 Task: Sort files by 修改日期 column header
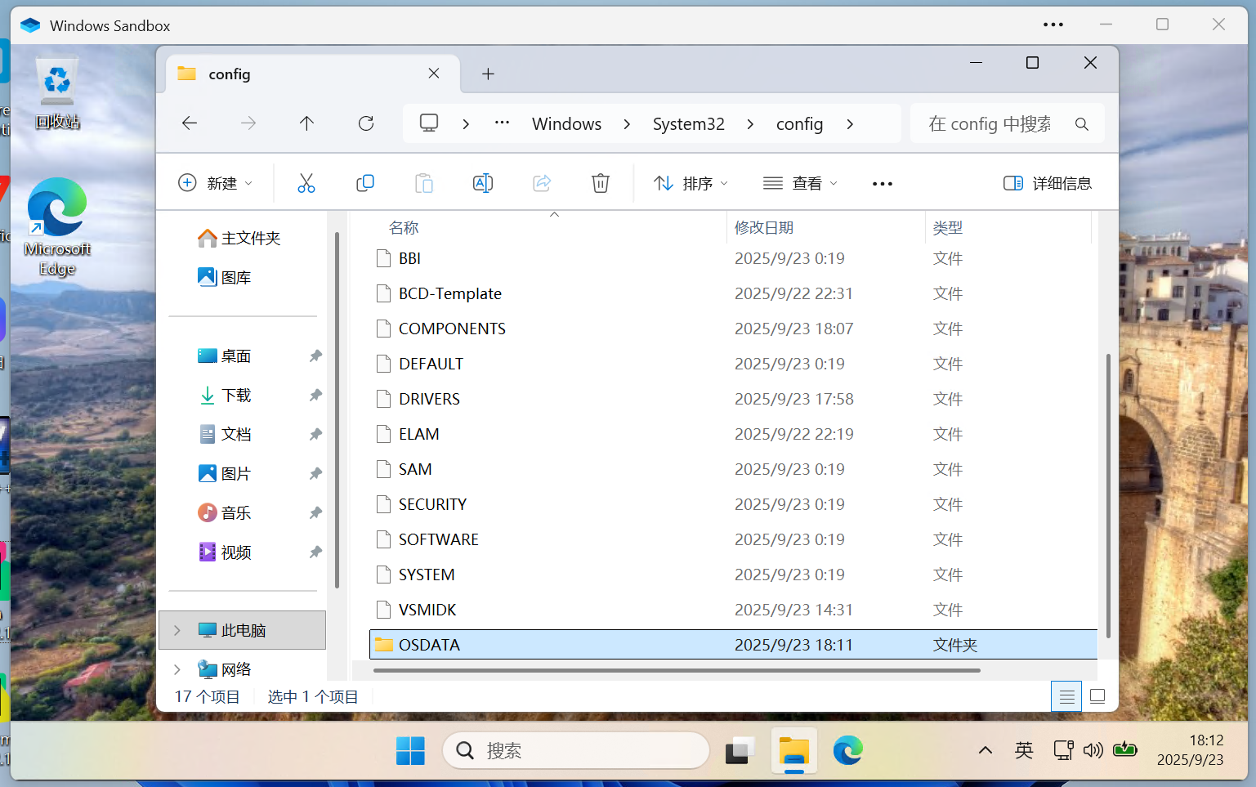point(764,228)
